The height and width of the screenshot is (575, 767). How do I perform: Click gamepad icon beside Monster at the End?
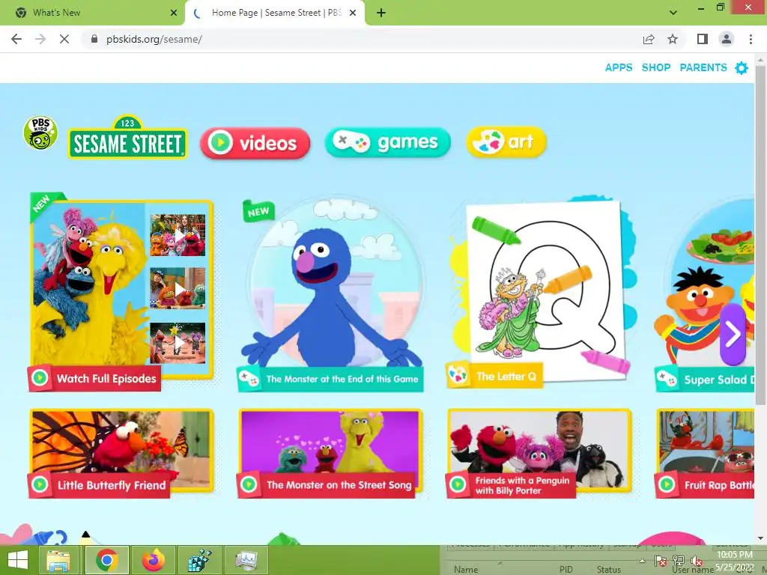click(249, 378)
